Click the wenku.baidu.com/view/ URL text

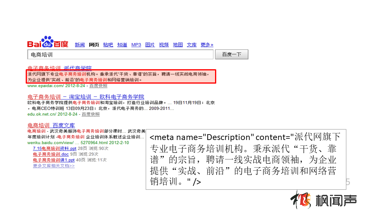click(50, 143)
